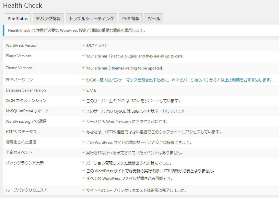This screenshot has height=198, width=279.
Task: Click the orange dash icon in HTTPS ステータス row
Action: 83,131
